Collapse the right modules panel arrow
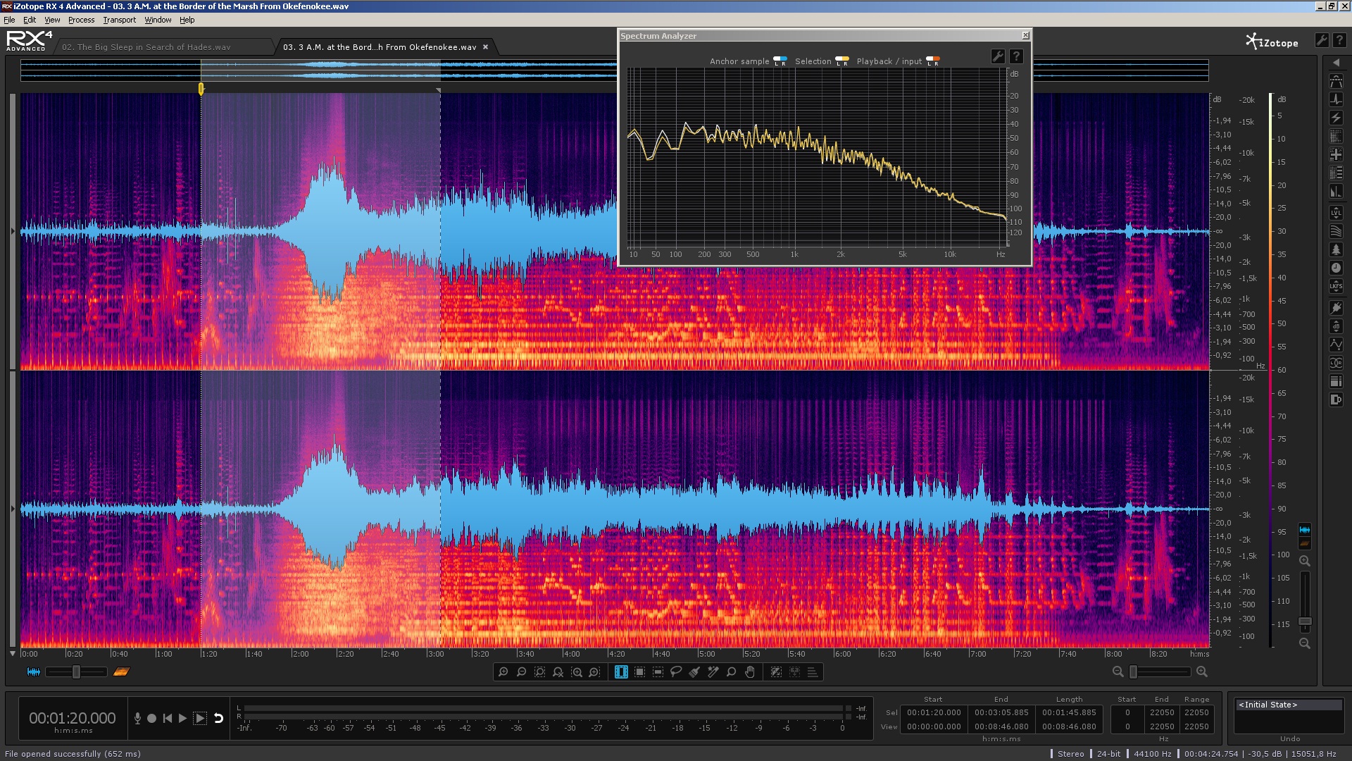Viewport: 1352px width, 761px height. (x=1336, y=63)
